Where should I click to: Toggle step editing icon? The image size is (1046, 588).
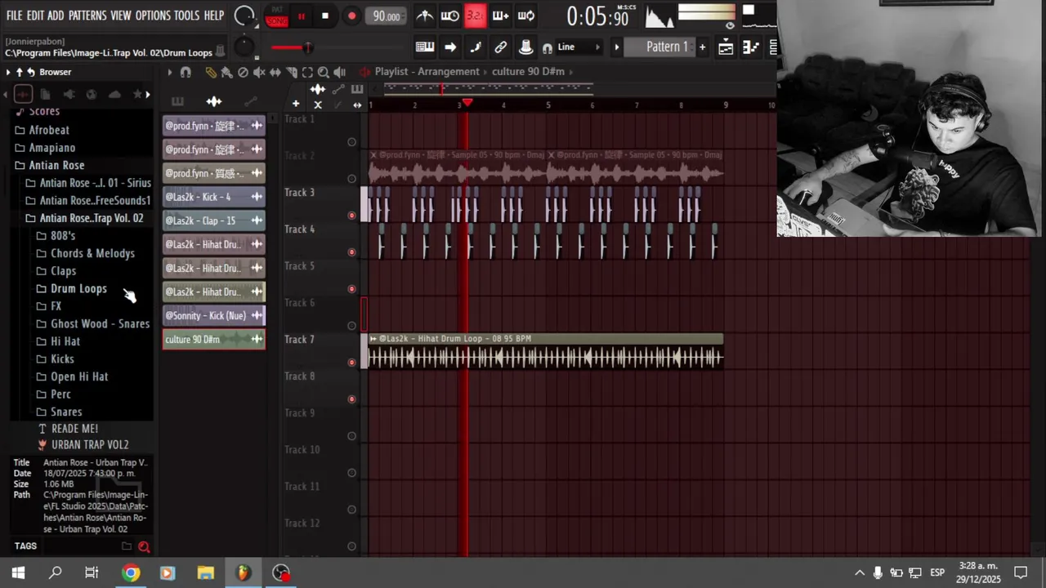click(476, 47)
